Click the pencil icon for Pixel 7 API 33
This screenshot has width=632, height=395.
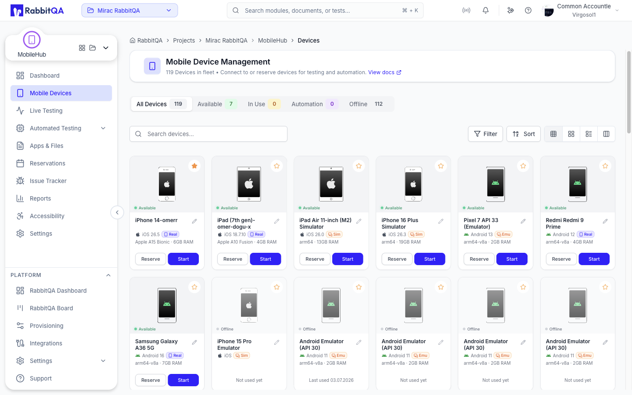[x=523, y=221]
